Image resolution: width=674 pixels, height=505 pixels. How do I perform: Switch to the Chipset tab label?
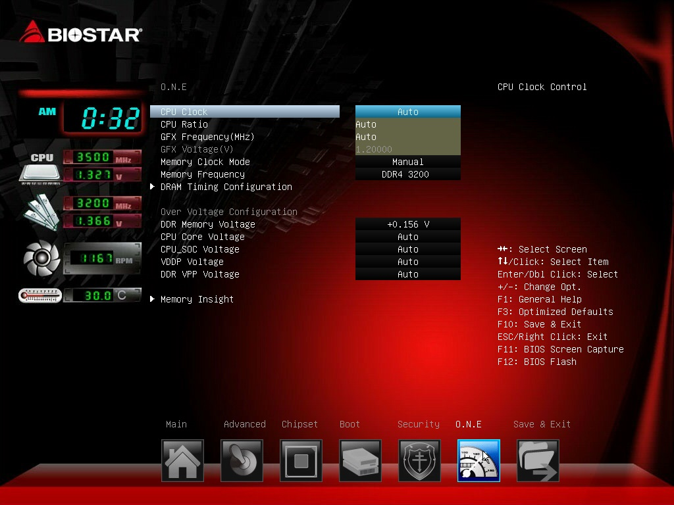pyautogui.click(x=299, y=424)
